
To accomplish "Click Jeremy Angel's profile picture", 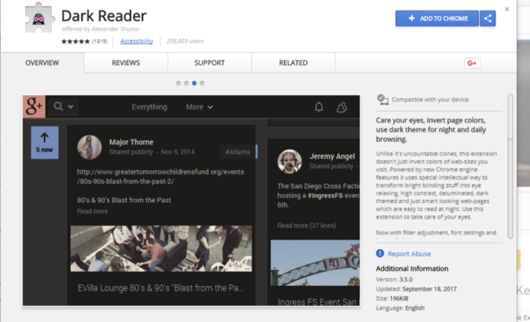I will pyautogui.click(x=290, y=161).
